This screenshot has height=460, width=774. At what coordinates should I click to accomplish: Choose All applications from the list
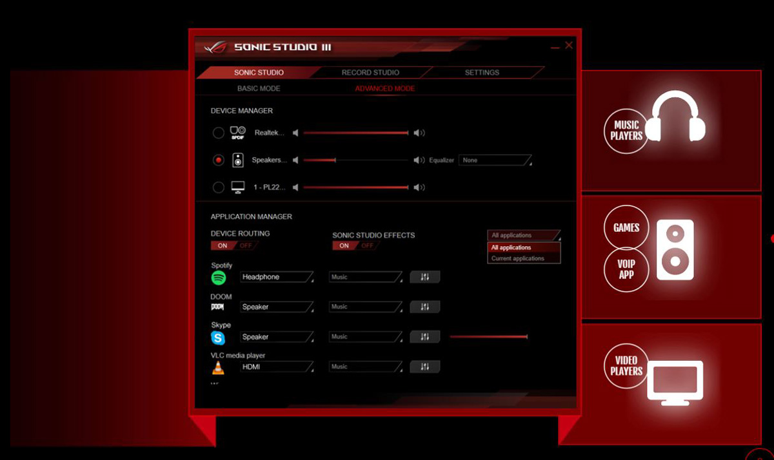(x=524, y=247)
